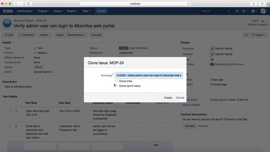
Task: Click the drag handle of test step 1
Action: 10,111
